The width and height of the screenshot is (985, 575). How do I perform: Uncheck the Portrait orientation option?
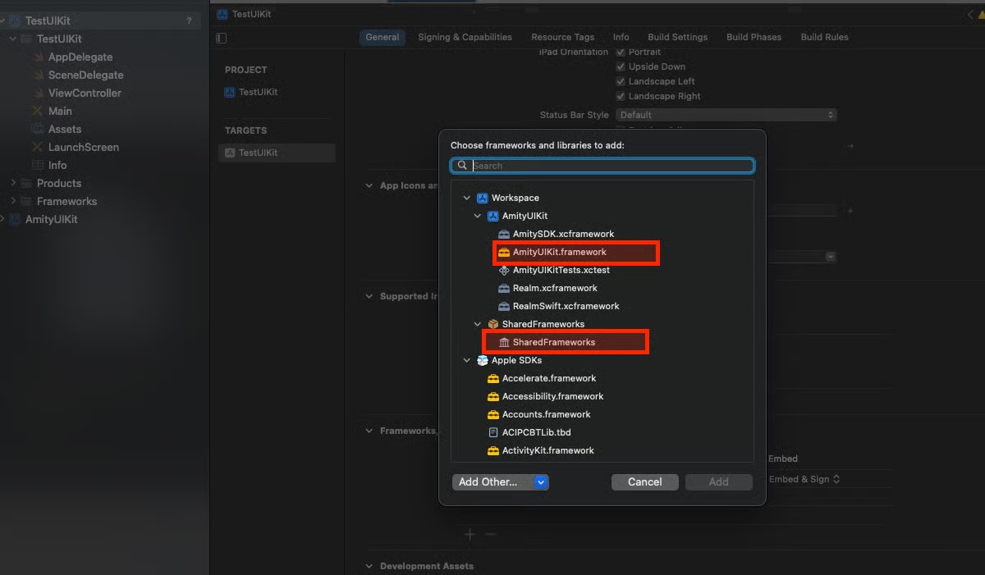(x=621, y=52)
